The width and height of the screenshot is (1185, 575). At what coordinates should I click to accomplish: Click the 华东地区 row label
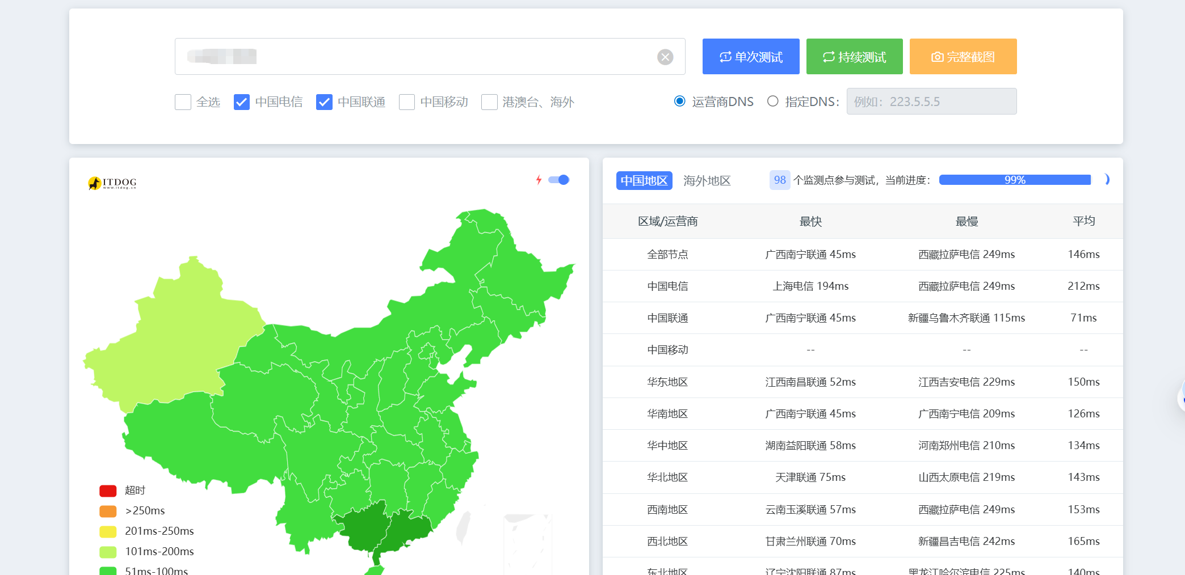pyautogui.click(x=667, y=382)
